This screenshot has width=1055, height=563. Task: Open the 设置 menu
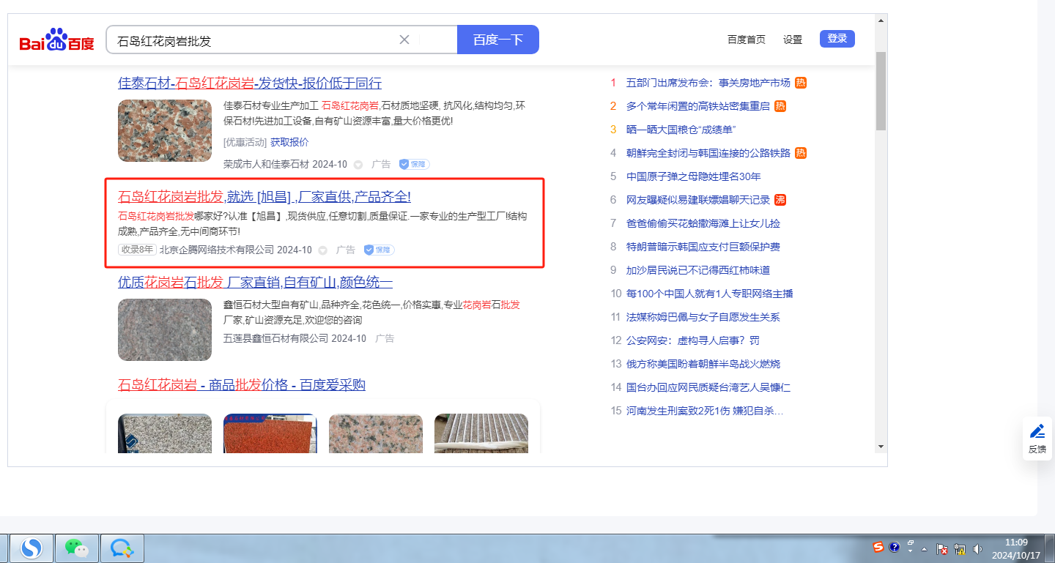tap(793, 40)
